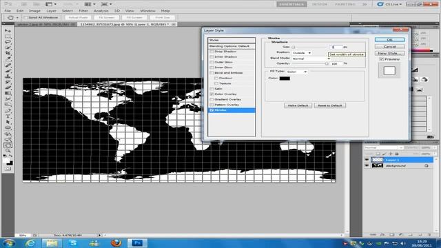
Task: Open the layer Fill dropdown arrow
Action: pyautogui.click(x=435, y=154)
